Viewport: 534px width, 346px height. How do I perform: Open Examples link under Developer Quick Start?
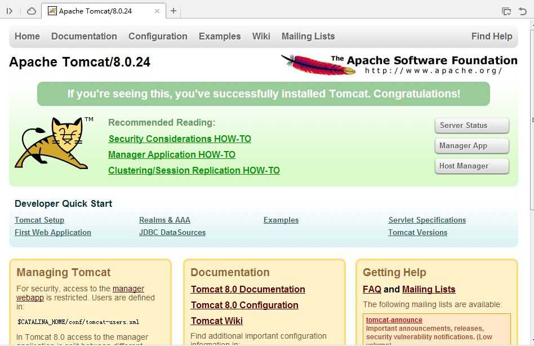click(x=281, y=220)
